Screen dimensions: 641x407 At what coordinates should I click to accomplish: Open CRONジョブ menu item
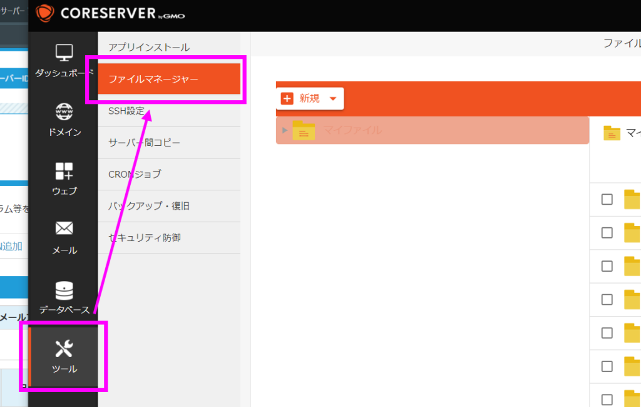pos(135,174)
